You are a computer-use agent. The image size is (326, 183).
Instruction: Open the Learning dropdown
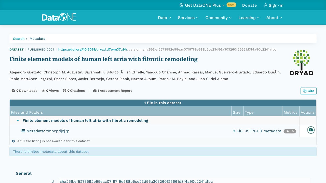[x=249, y=18]
